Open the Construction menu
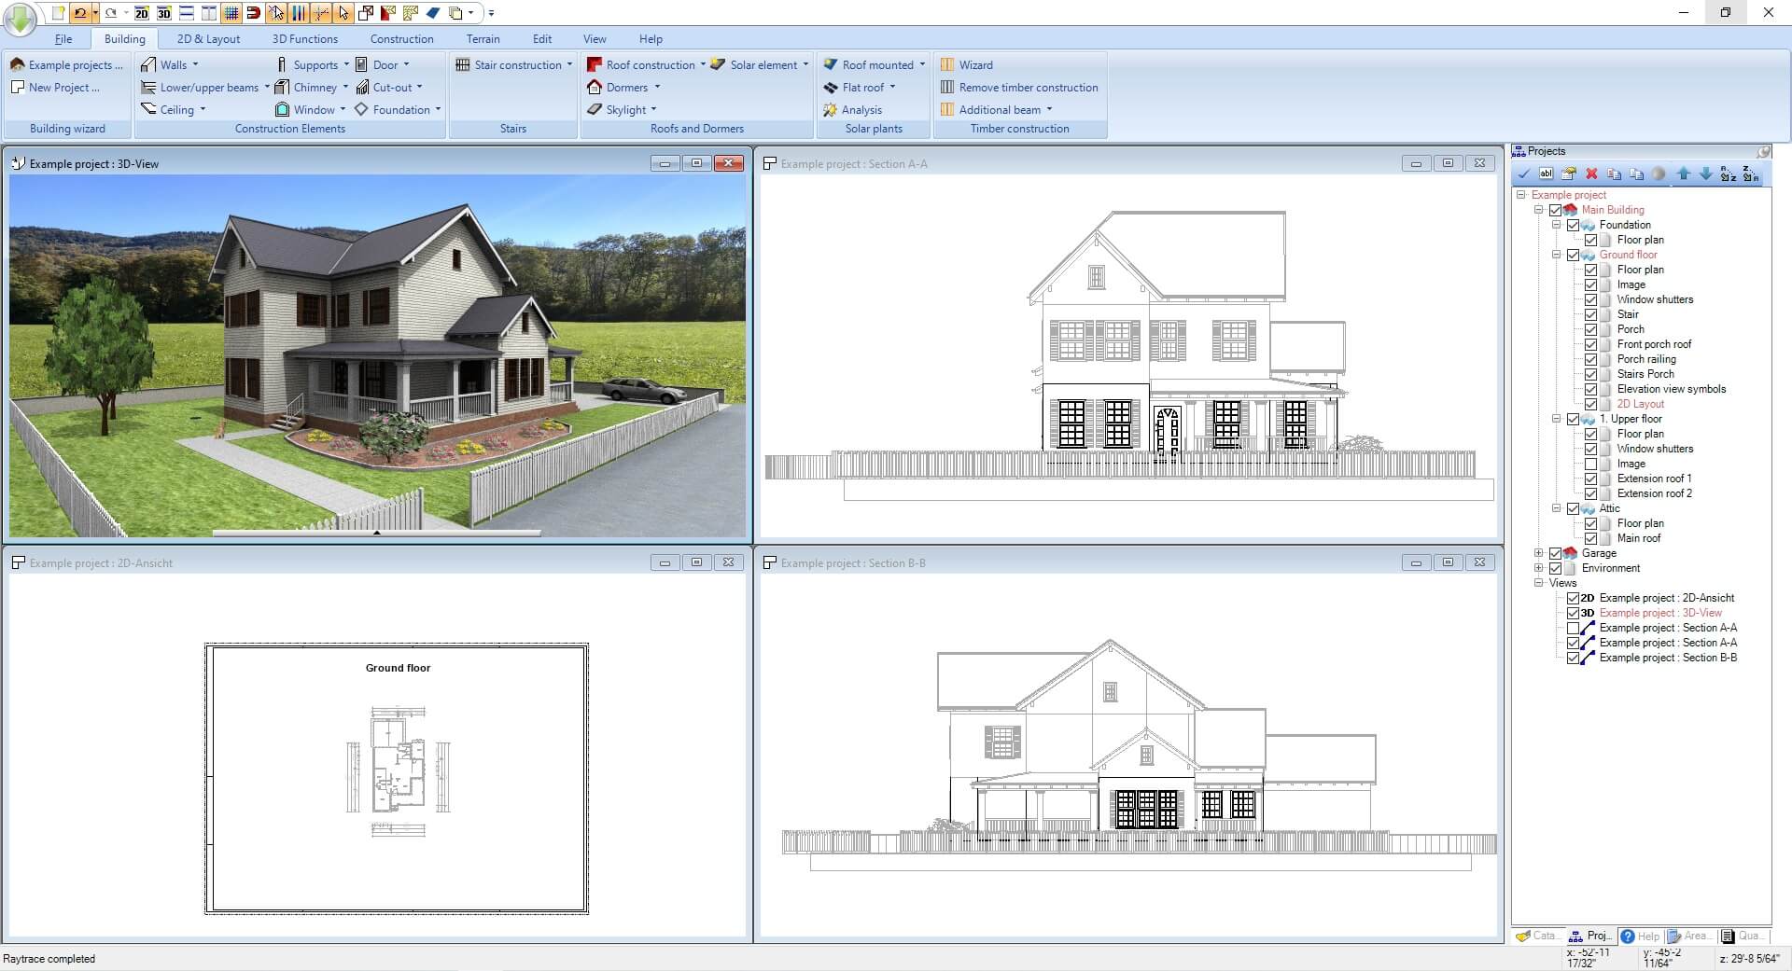 click(x=401, y=38)
